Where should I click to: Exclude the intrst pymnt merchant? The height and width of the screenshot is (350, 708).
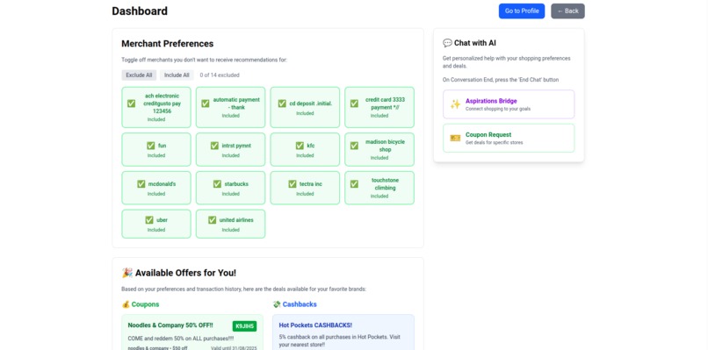[230, 149]
